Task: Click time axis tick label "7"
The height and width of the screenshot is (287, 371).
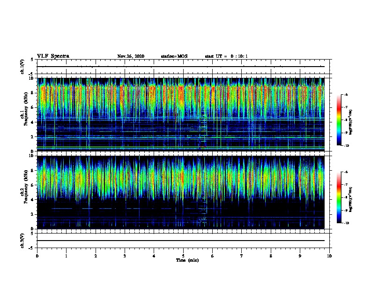Action: click(242, 256)
